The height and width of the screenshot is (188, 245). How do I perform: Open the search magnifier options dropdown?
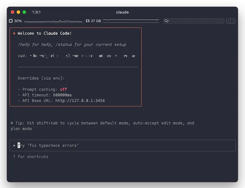click(x=167, y=21)
